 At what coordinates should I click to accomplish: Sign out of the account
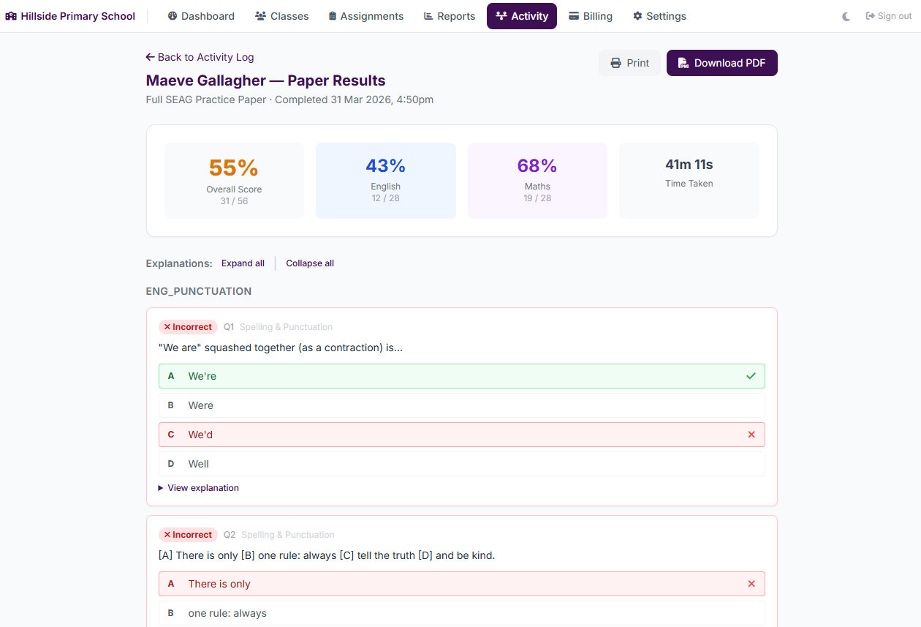(889, 16)
